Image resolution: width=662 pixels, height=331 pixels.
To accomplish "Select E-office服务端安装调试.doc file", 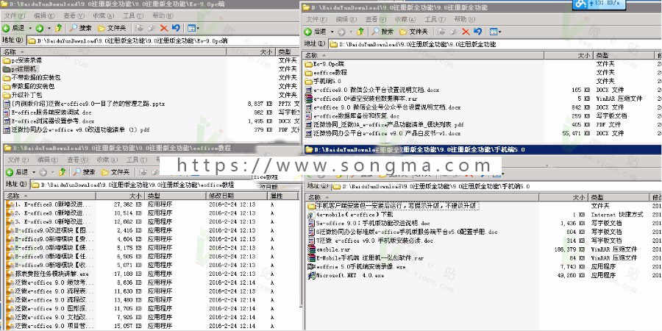I will point(47,113).
